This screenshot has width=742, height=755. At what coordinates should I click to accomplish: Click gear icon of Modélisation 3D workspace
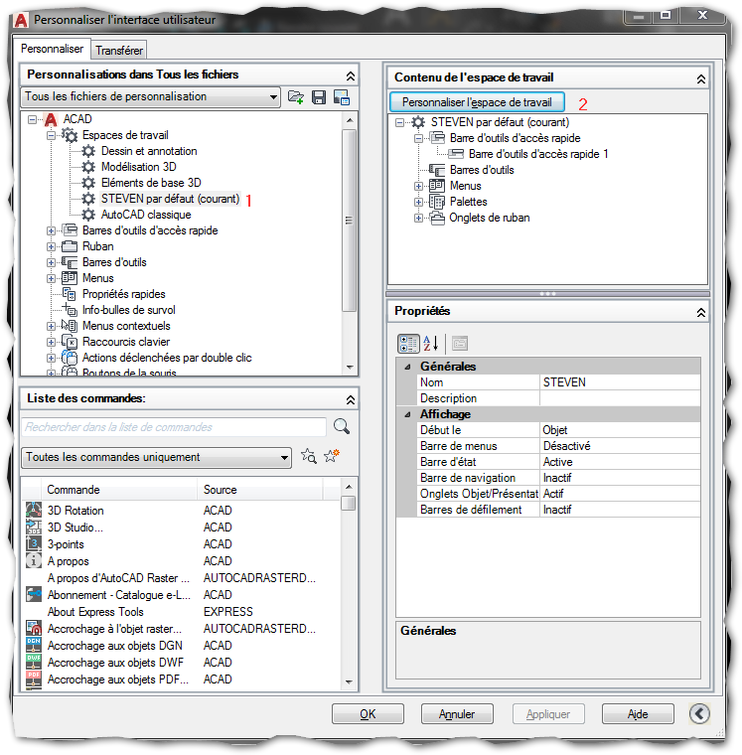point(88,167)
